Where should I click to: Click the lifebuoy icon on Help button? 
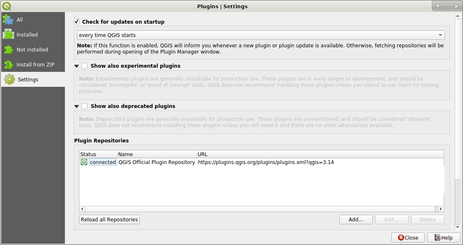pos(438,238)
